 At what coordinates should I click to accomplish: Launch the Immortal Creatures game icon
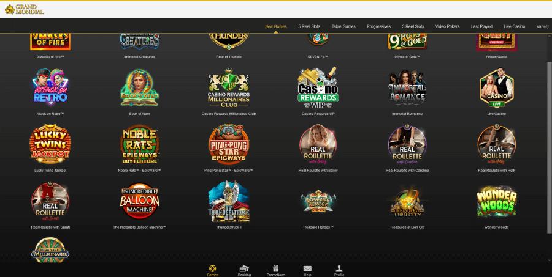pos(139,41)
